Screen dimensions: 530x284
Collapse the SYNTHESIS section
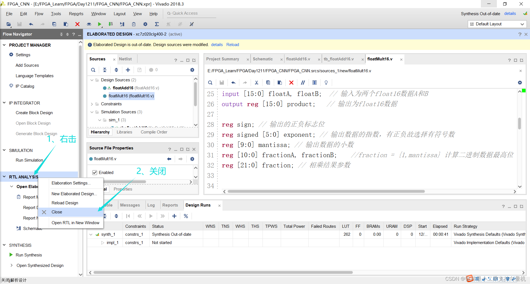[x=4, y=245]
